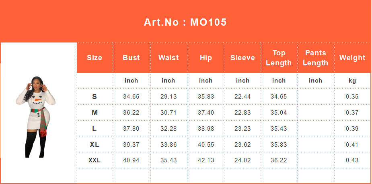The width and height of the screenshot is (372, 184).
Task: Select the Bust column header
Action: (x=131, y=58)
